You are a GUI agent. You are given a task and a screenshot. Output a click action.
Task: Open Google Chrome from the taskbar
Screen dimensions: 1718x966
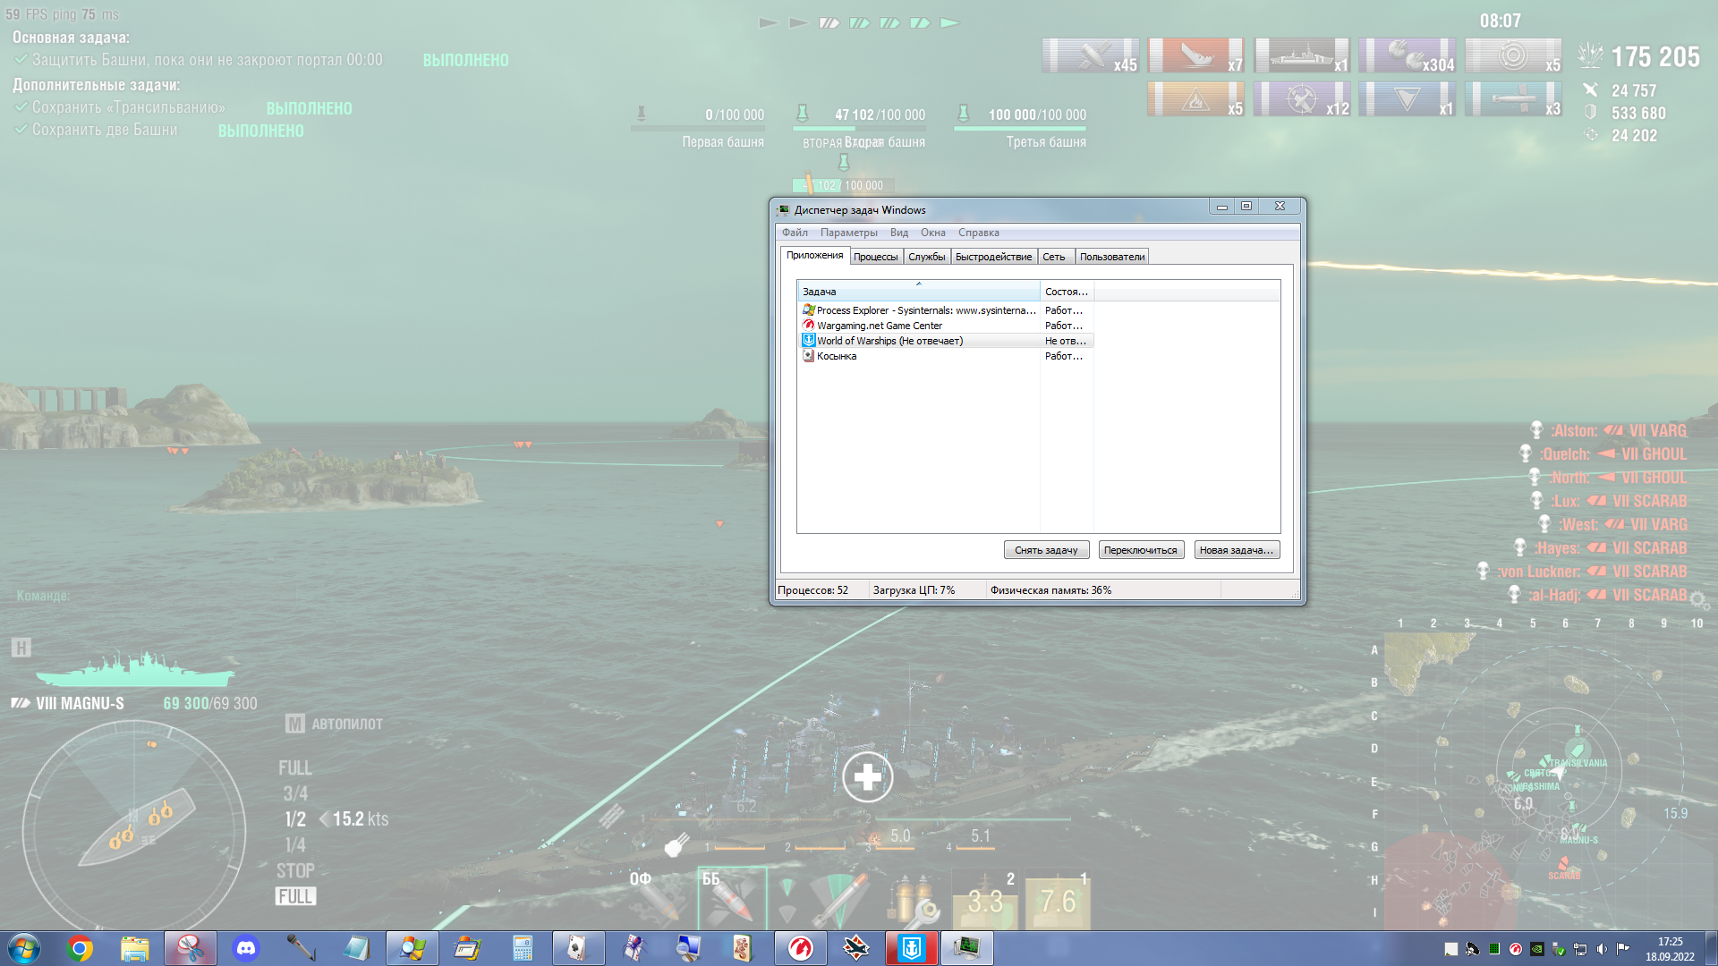coord(80,948)
